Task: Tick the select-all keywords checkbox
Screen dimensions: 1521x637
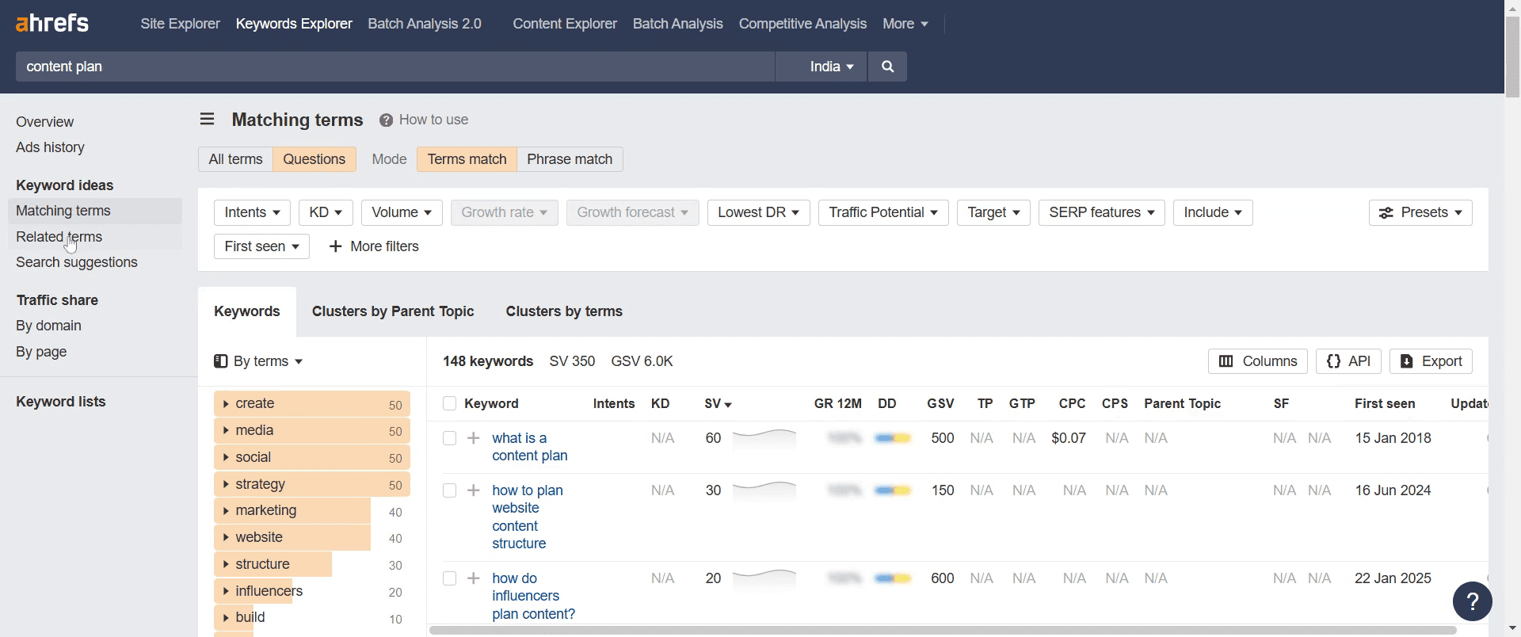Action: [x=449, y=403]
